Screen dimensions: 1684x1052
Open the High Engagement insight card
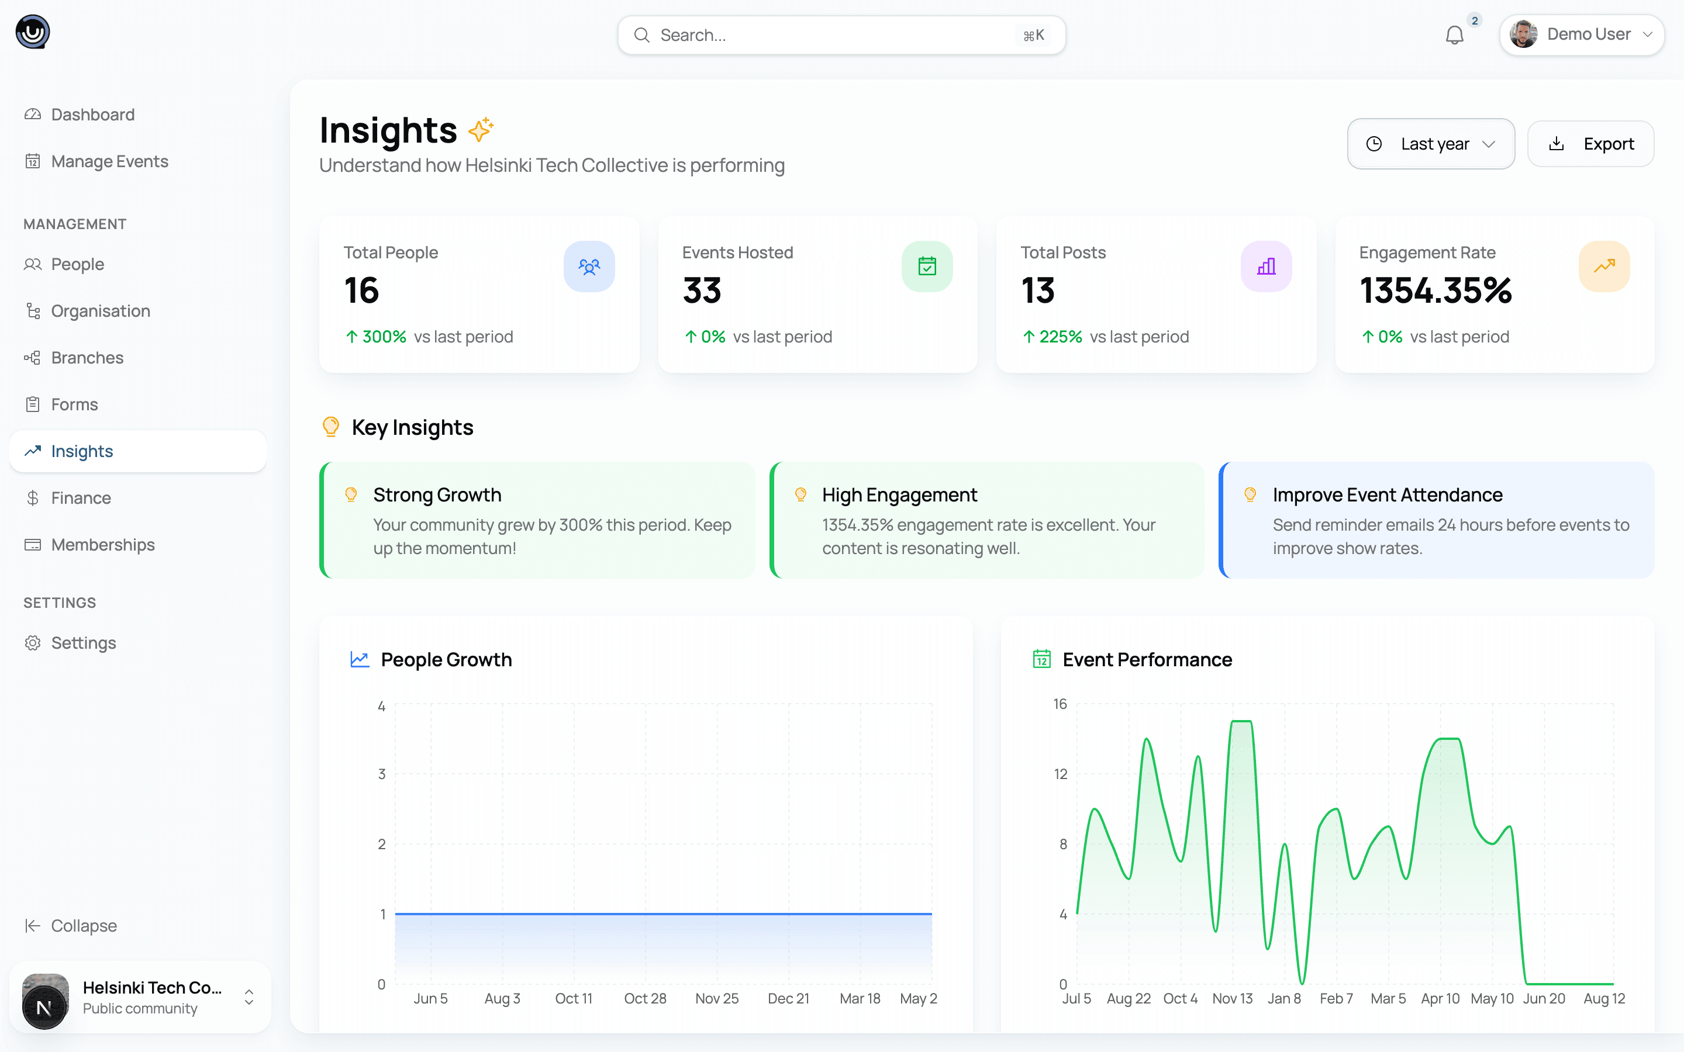click(x=987, y=520)
